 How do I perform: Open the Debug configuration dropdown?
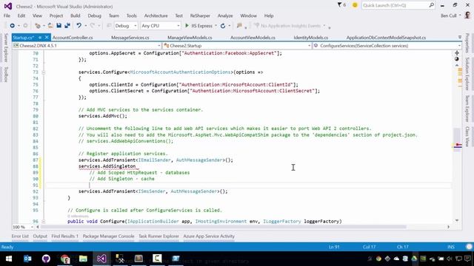126,26
